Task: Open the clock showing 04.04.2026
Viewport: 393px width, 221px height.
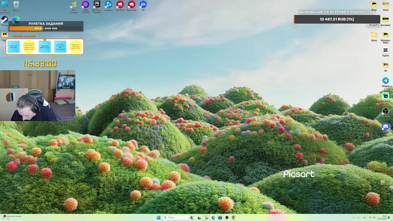Action: point(382,218)
